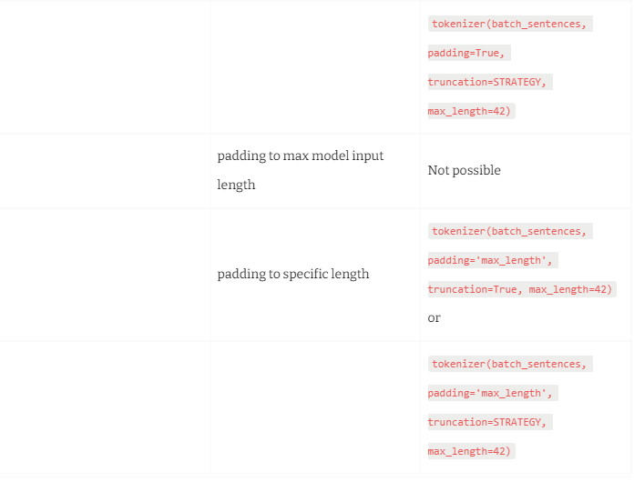Click "truncation=STRATEGY," in the bottom code block
Image resolution: width=634 pixels, height=482 pixels.
489,422
